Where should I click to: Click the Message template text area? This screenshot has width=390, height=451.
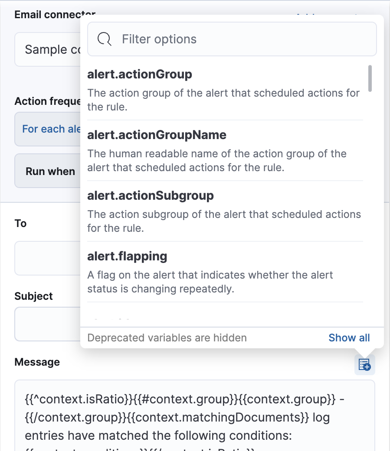195,417
